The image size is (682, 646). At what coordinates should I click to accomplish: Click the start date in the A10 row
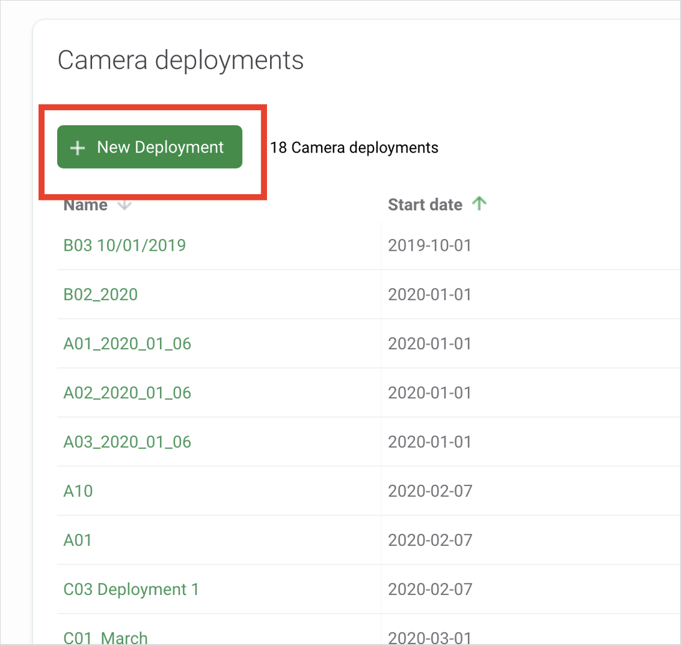(x=429, y=491)
